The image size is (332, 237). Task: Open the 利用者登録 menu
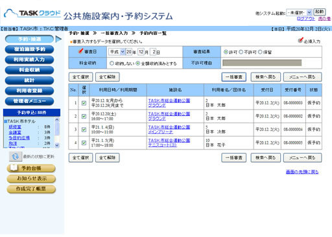click(x=29, y=91)
